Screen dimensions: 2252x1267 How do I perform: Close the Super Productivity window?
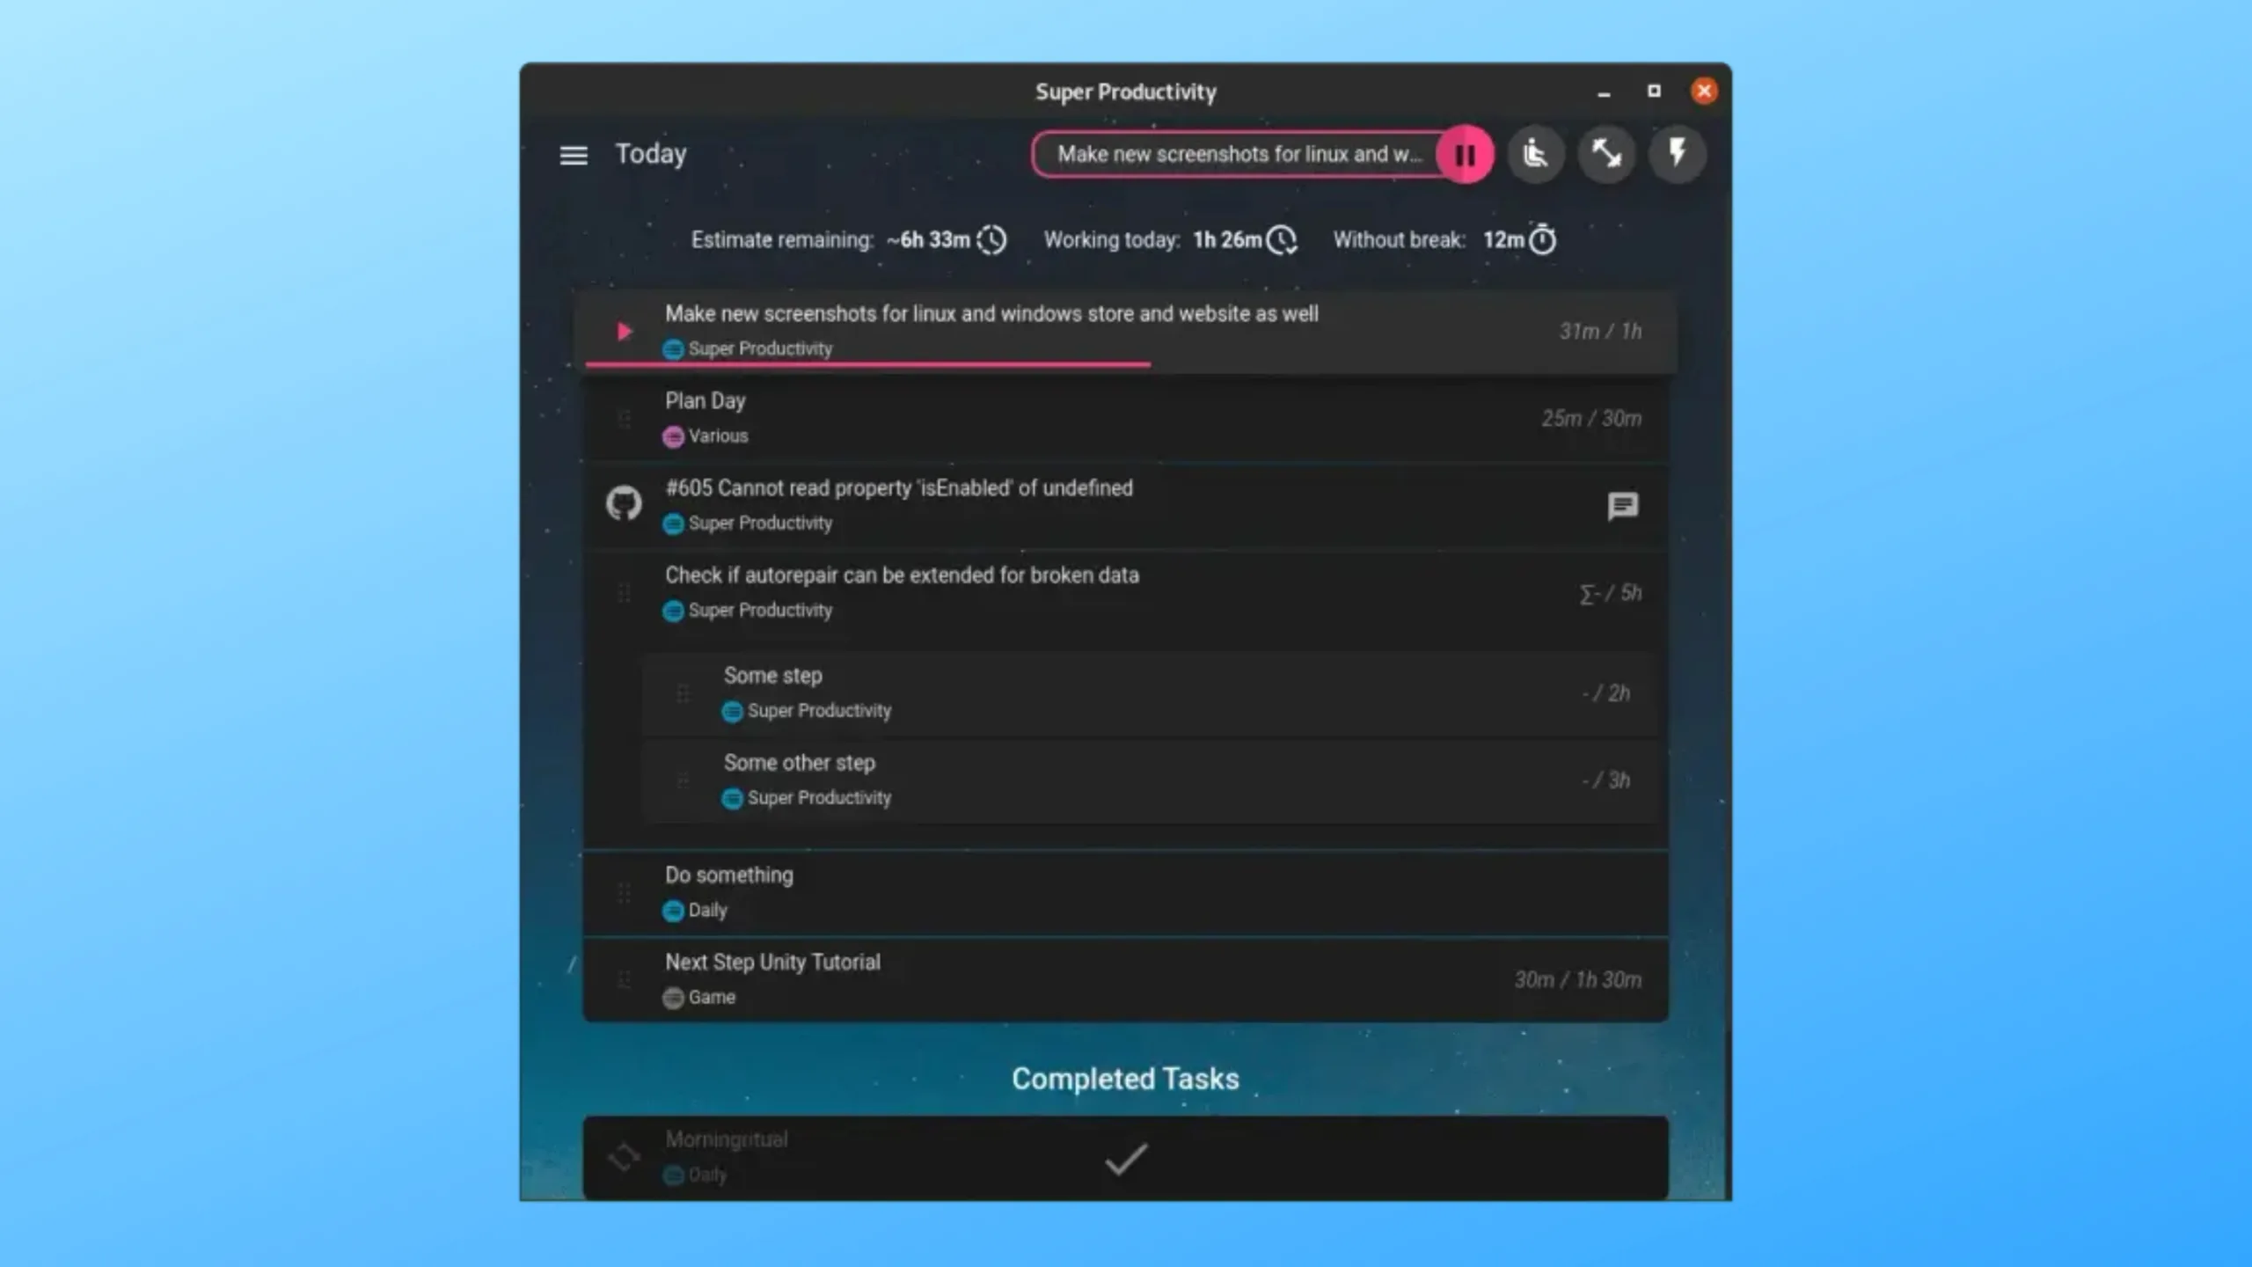(x=1704, y=92)
